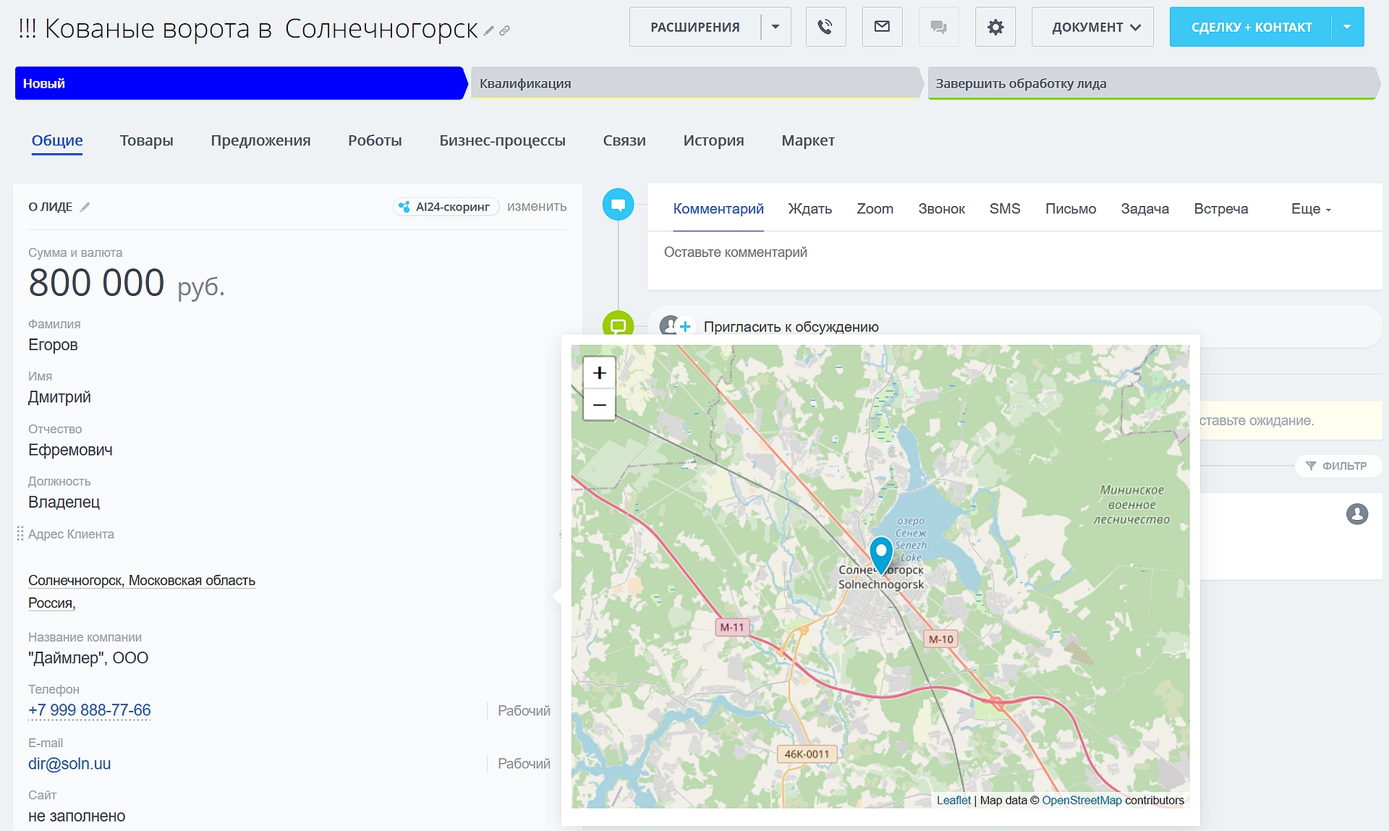Viewport: 1389px width, 831px height.
Task: Click pencil icon next to lead title
Action: coord(489,30)
